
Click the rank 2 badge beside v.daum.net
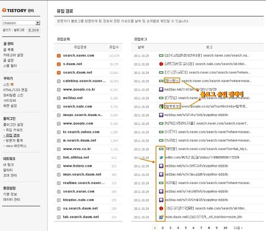(x=59, y=64)
